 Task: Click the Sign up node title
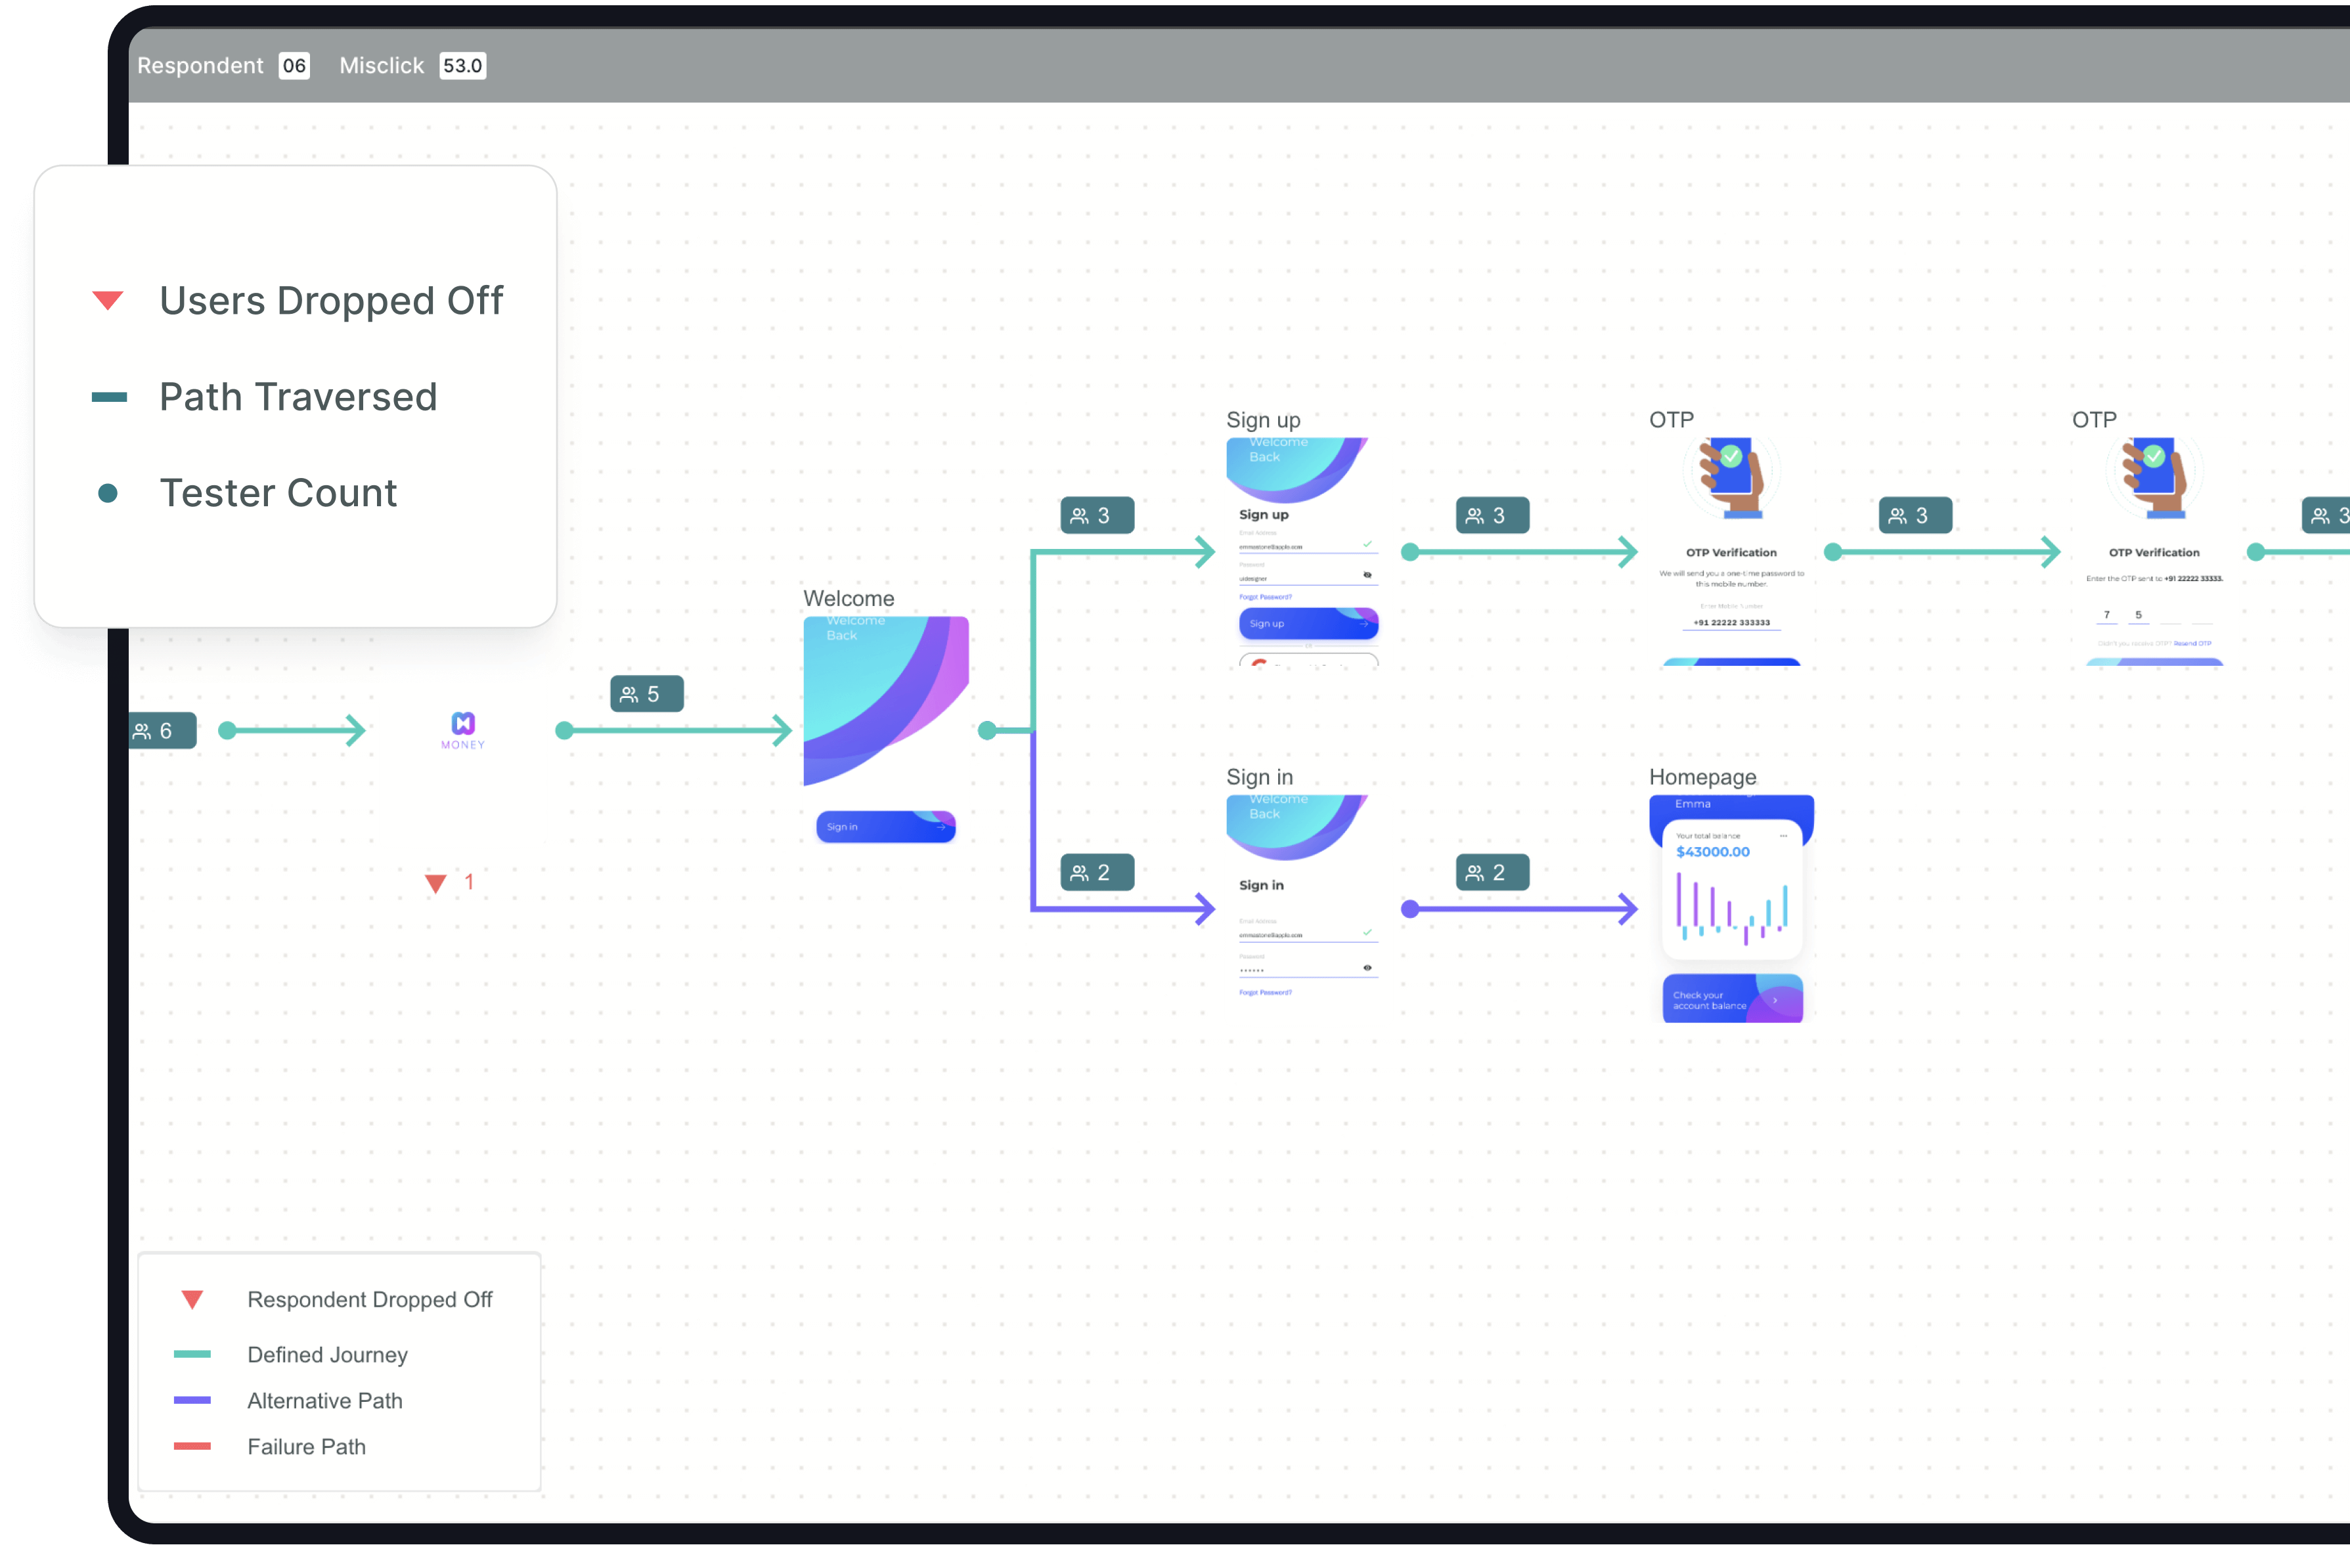tap(1263, 420)
